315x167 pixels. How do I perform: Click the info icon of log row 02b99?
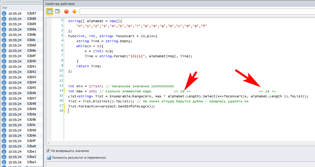(x=4, y=109)
